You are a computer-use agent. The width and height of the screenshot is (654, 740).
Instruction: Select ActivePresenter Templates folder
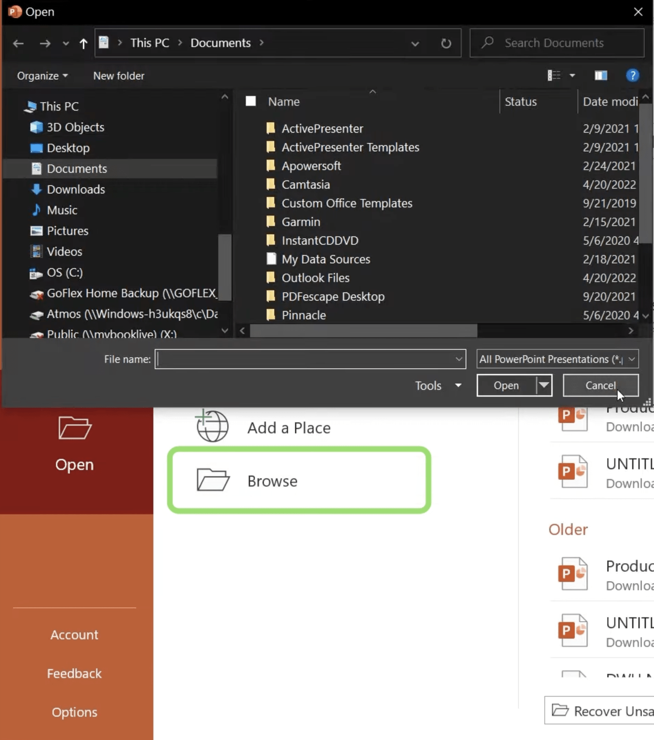pyautogui.click(x=350, y=147)
